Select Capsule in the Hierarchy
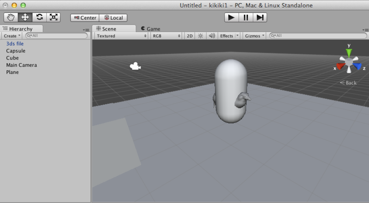Image resolution: width=369 pixels, height=203 pixels. point(16,51)
